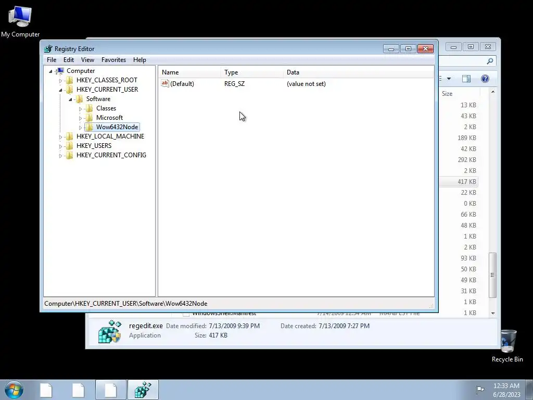
Task: Click the Action Center flag tray icon
Action: point(480,390)
